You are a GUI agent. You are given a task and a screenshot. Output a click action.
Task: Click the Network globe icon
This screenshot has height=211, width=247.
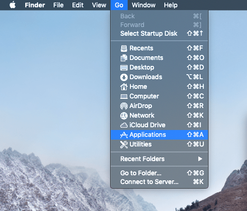pyautogui.click(x=124, y=116)
